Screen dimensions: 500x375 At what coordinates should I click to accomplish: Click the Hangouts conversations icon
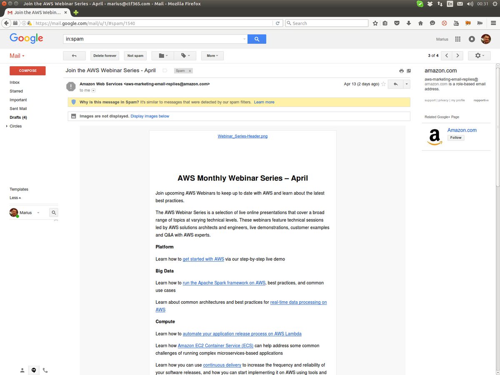34,370
